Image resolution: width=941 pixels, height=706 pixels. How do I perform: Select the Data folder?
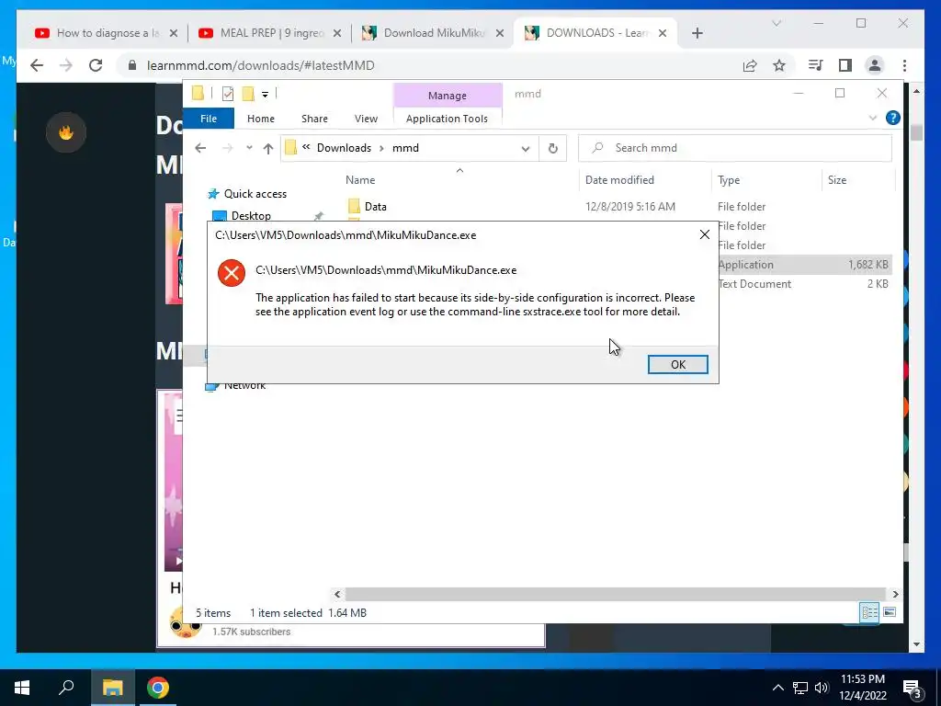click(375, 207)
